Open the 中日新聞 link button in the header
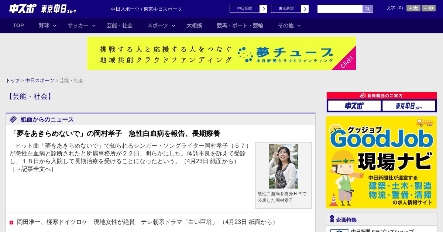 pos(244,9)
